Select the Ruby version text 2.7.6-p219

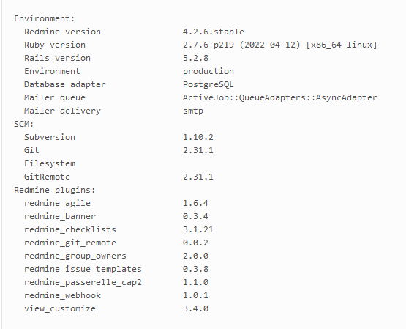(x=208, y=45)
